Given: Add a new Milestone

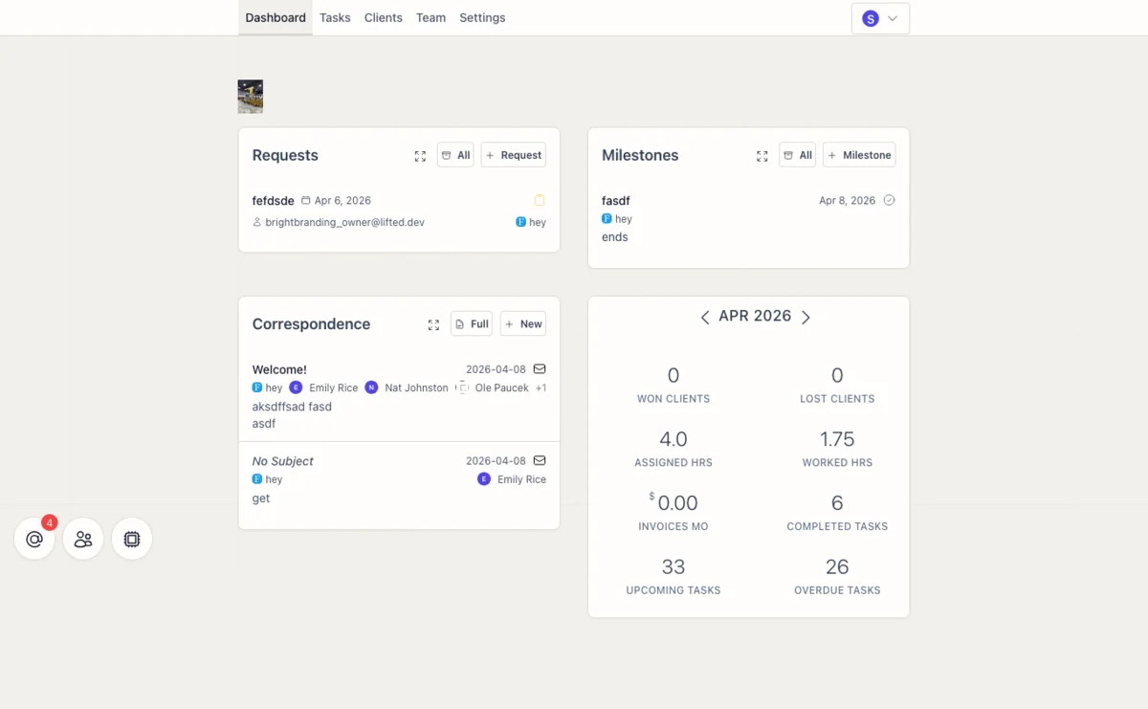Looking at the screenshot, I should [858, 154].
